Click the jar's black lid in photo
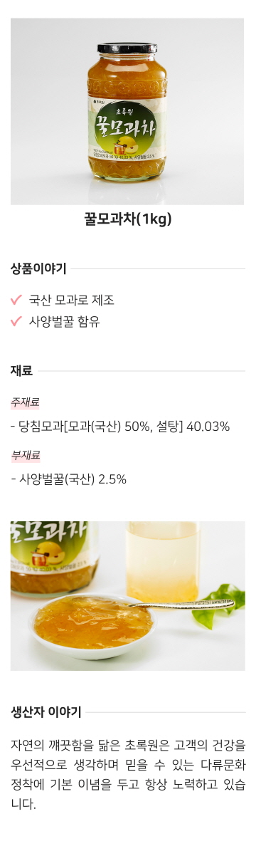The image size is (256, 846). click(127, 49)
